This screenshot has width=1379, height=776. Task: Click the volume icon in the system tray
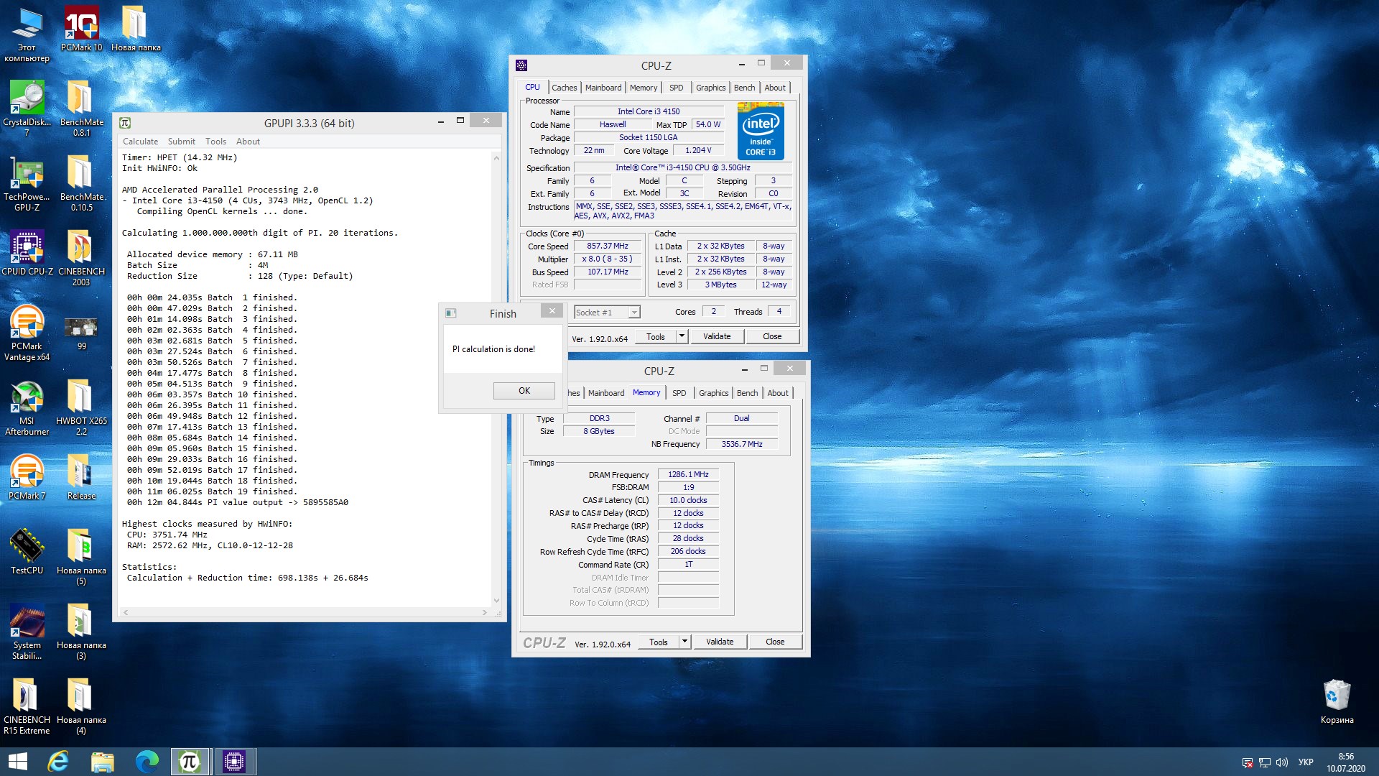(1282, 762)
